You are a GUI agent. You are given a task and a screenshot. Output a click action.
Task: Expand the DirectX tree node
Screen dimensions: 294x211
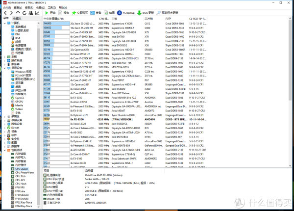5,128
